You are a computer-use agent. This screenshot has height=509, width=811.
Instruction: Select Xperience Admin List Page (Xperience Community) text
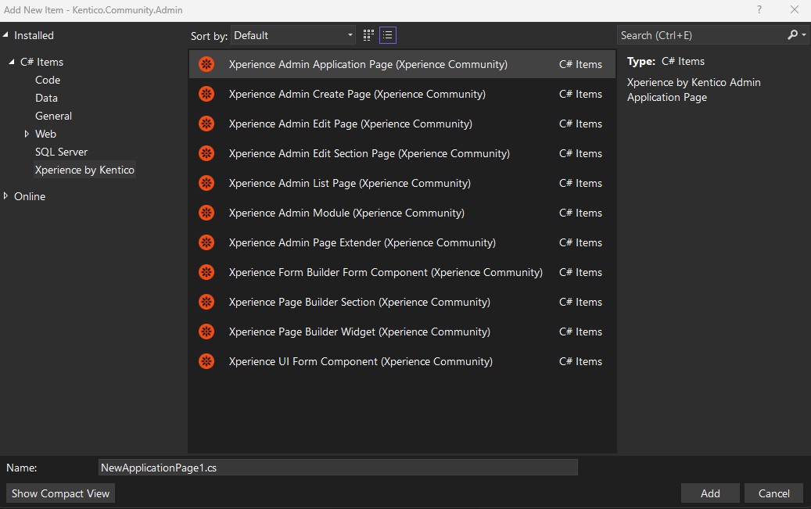350,183
